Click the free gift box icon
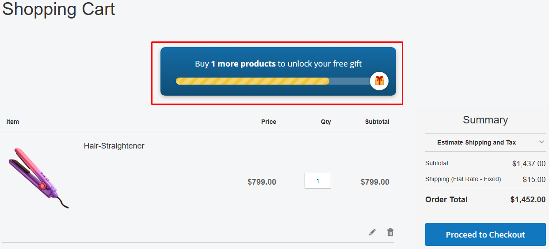The height and width of the screenshot is (249, 549). click(x=379, y=81)
